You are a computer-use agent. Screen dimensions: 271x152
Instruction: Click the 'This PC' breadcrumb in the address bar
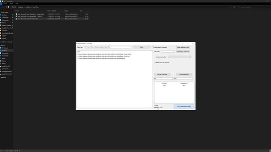(14, 7)
